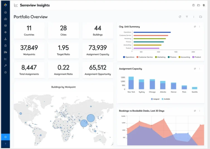The height and width of the screenshot is (149, 210).
Task: Click the wrench tools icon in sidebar
Action: coord(6,66)
